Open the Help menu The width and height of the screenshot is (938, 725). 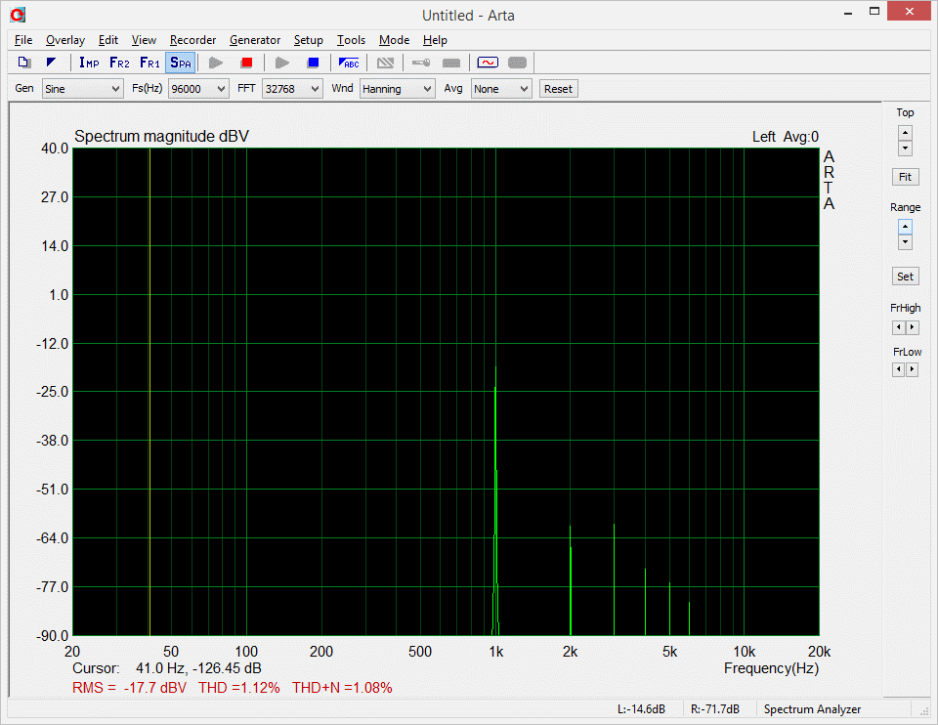(x=435, y=40)
